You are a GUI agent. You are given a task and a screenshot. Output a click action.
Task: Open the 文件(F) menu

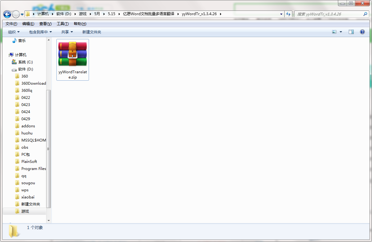[x=11, y=24]
